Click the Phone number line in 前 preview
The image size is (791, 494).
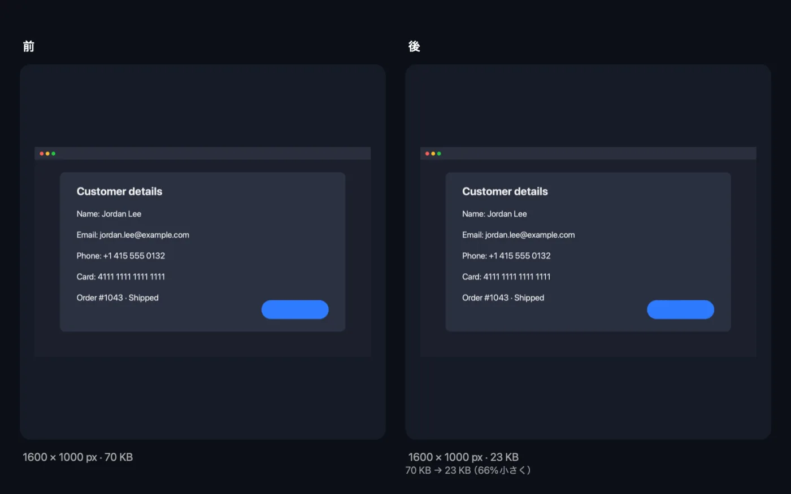click(x=121, y=256)
